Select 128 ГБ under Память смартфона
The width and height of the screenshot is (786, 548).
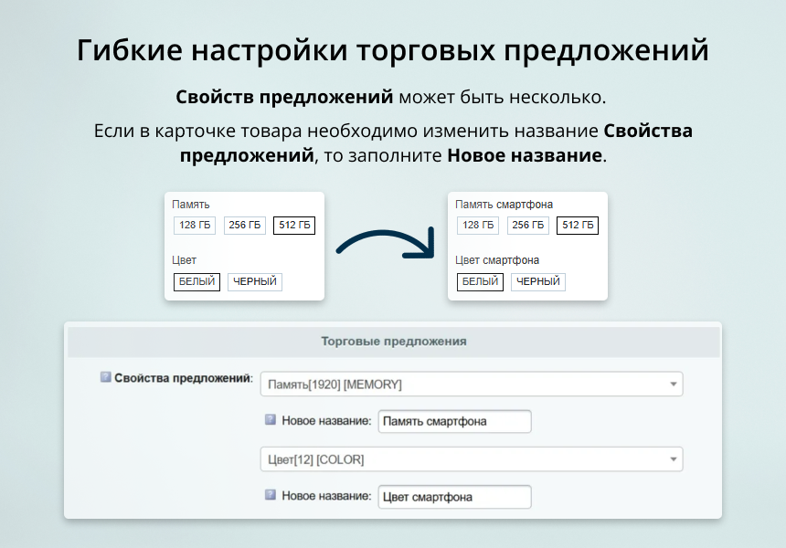478,226
